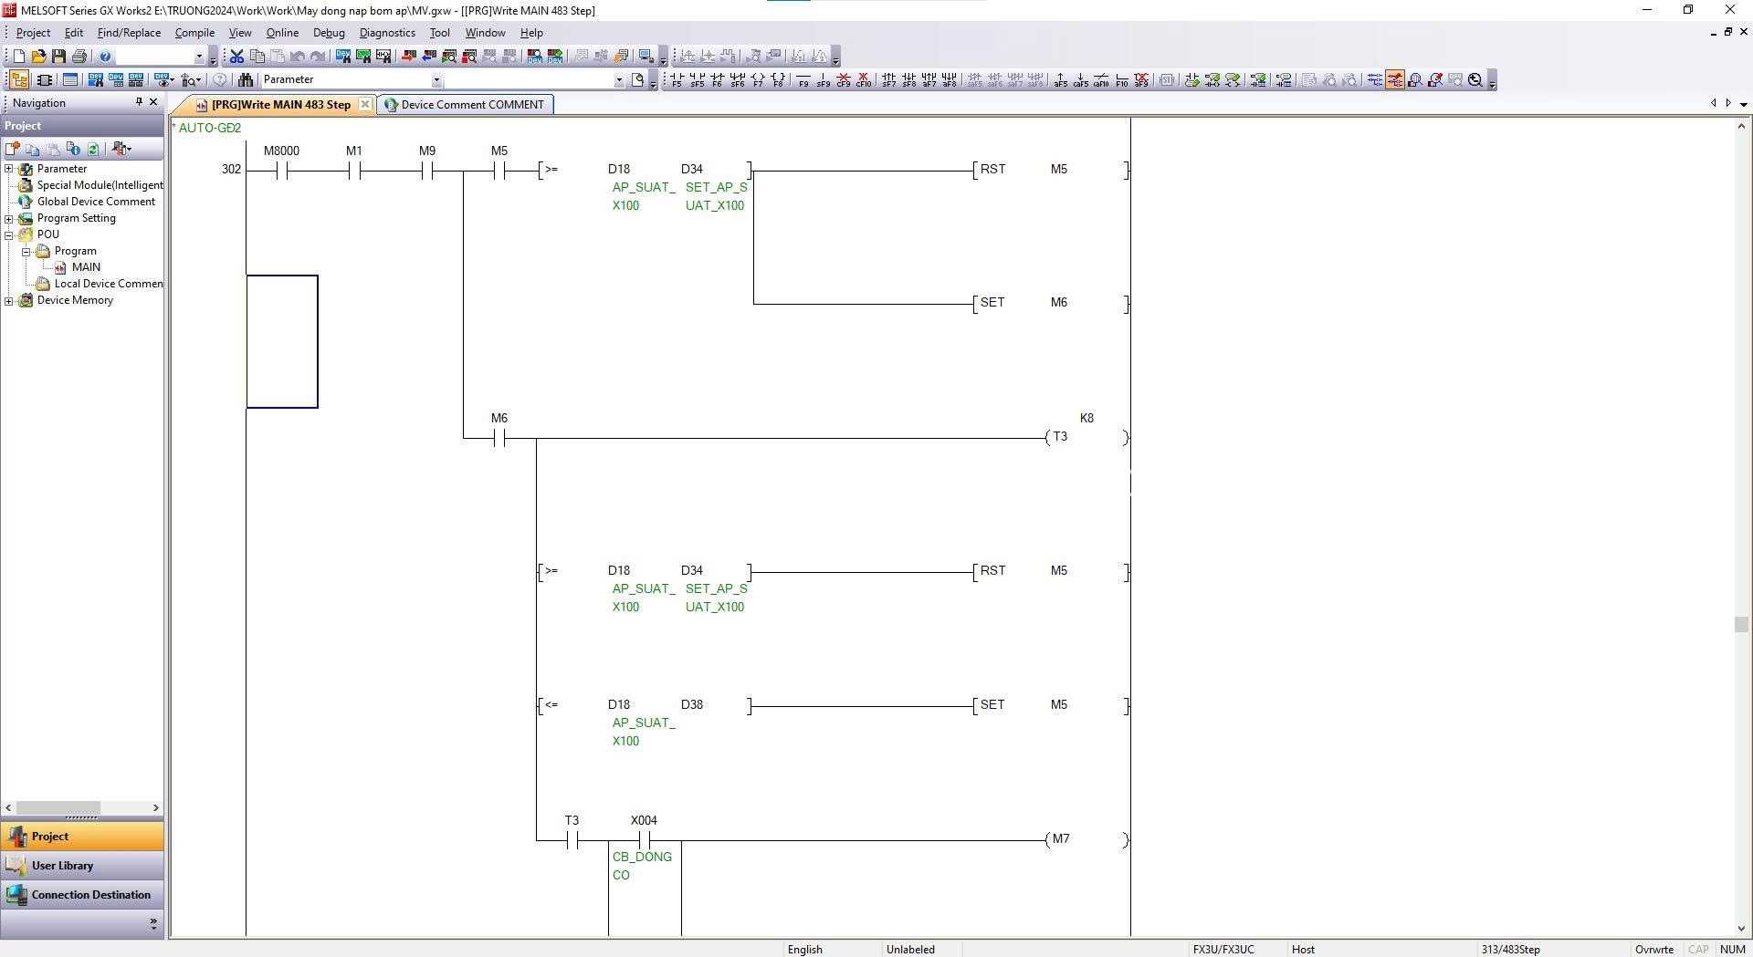
Task: Insert coil using the F7 icon
Action: (x=757, y=80)
